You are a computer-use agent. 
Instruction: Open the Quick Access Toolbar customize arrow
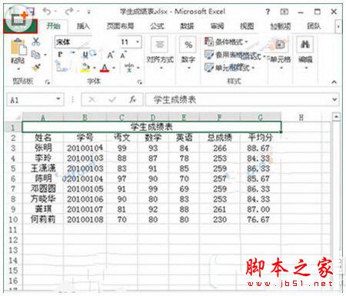pyautogui.click(x=88, y=12)
